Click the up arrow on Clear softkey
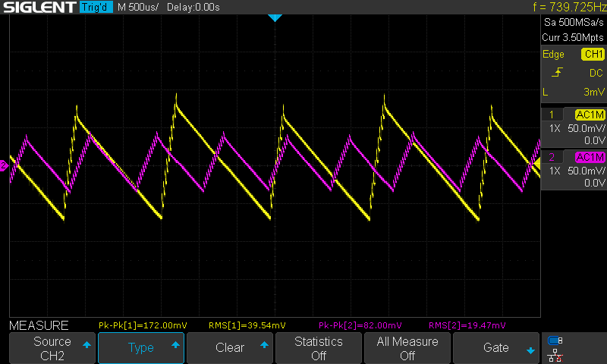607x364 pixels. 264,344
